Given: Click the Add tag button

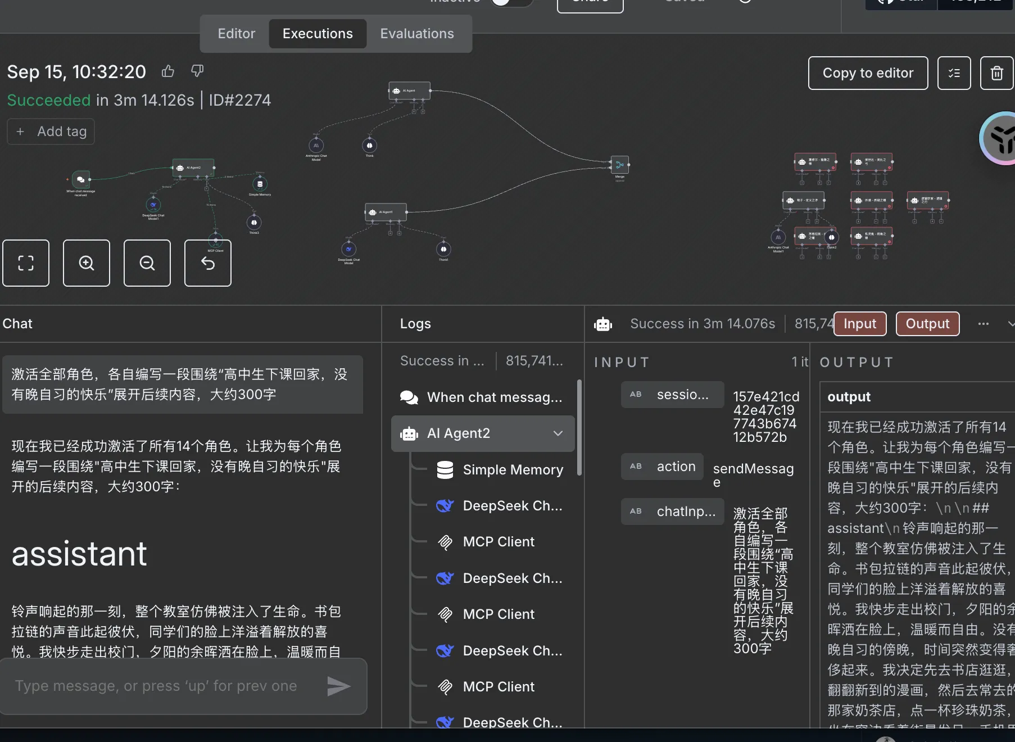Looking at the screenshot, I should (x=51, y=132).
